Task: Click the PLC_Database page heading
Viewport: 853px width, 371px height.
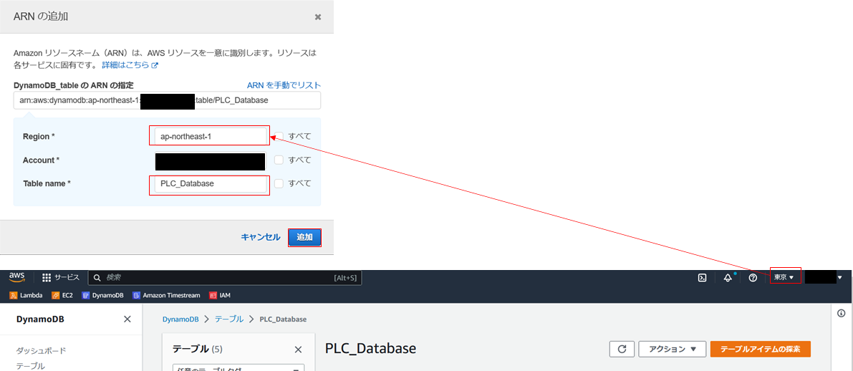Action: coord(370,349)
